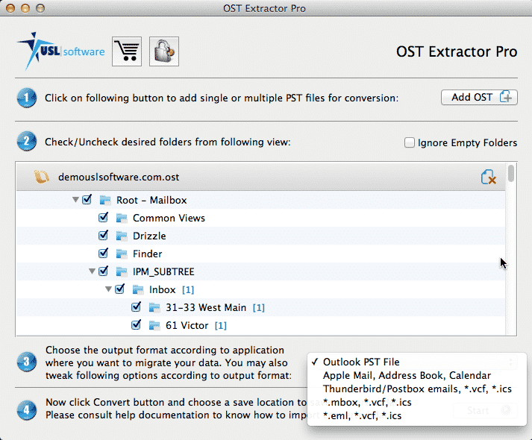Uncheck the 31-33 West Main checkbox
The height and width of the screenshot is (440, 532).
point(136,307)
